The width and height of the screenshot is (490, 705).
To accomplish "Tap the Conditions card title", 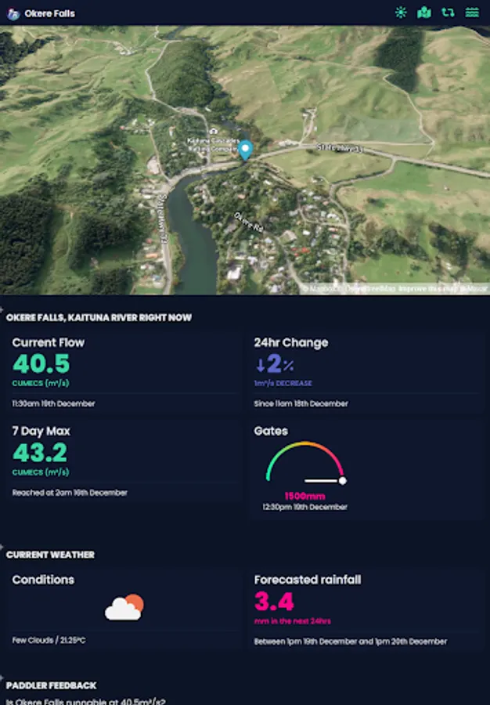I will (43, 580).
